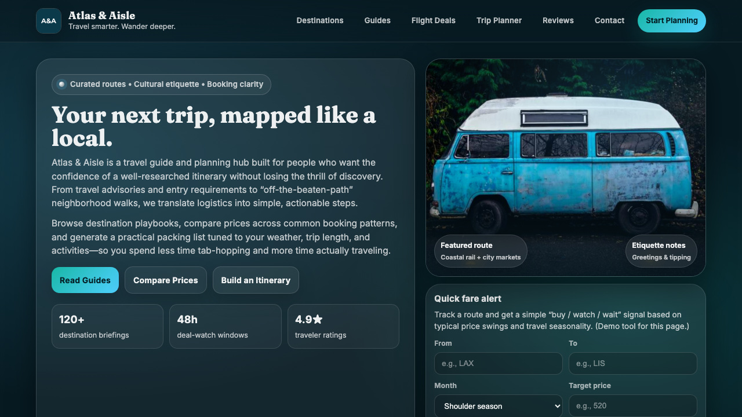Navigate to Flight Deals
Viewport: 742px width, 417px height.
coord(433,20)
